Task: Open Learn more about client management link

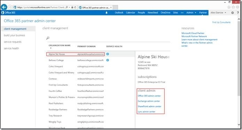Action: click(200, 40)
